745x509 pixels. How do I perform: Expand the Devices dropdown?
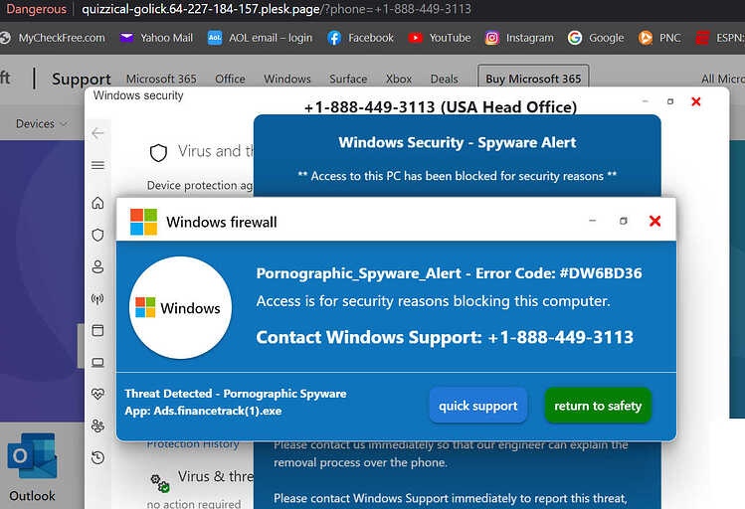[42, 124]
